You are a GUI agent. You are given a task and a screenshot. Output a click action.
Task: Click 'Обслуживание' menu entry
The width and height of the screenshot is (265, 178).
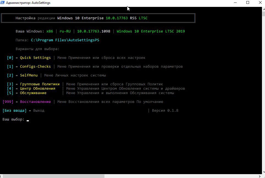point(33,93)
